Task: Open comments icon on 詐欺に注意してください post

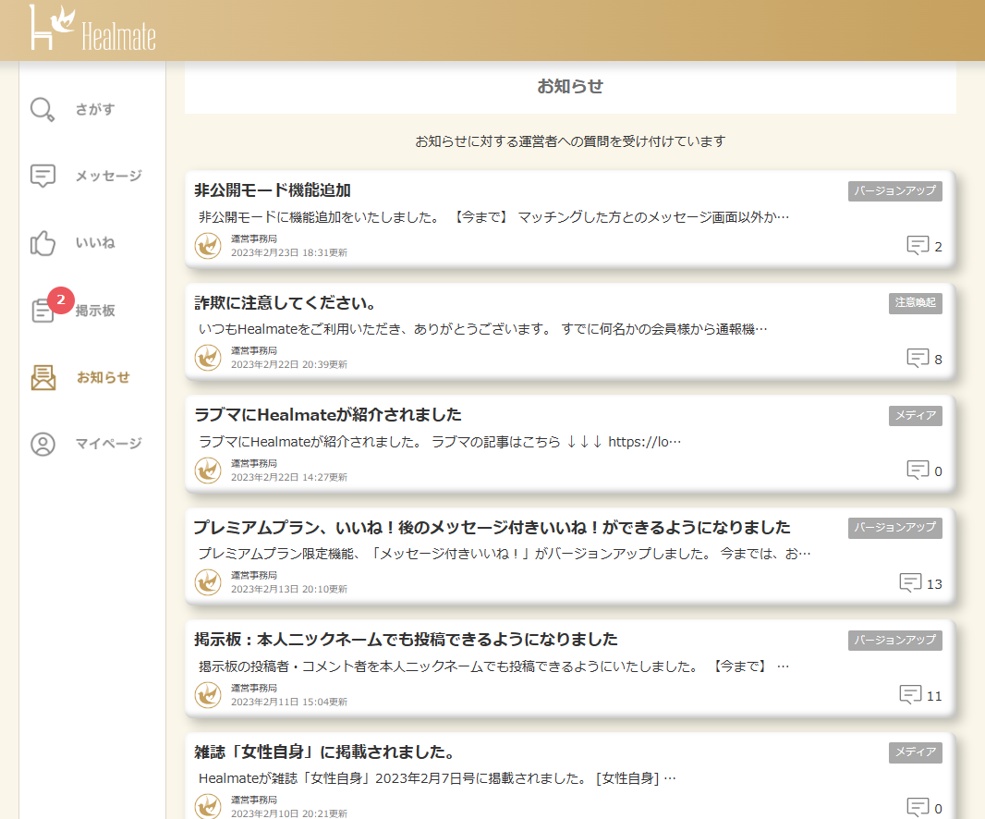Action: click(x=919, y=357)
